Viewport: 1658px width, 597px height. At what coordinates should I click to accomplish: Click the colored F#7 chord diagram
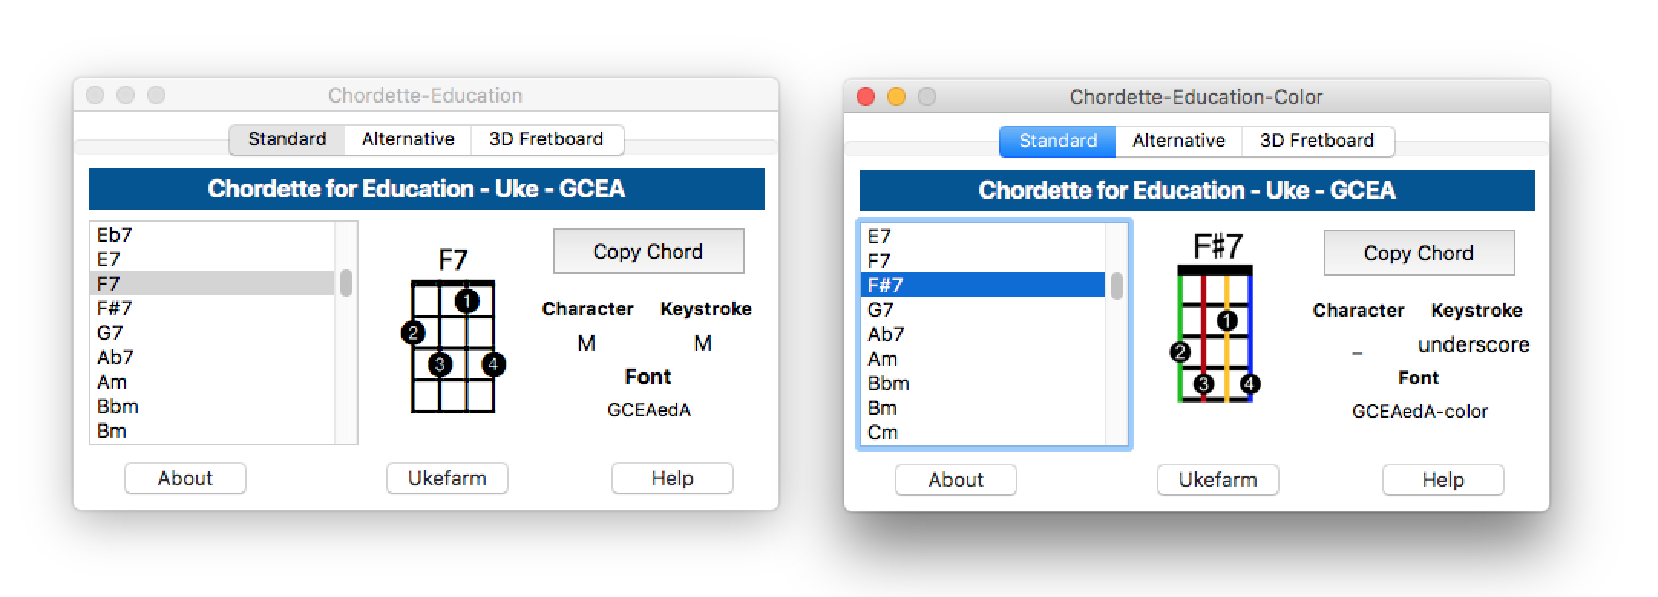point(1215,334)
